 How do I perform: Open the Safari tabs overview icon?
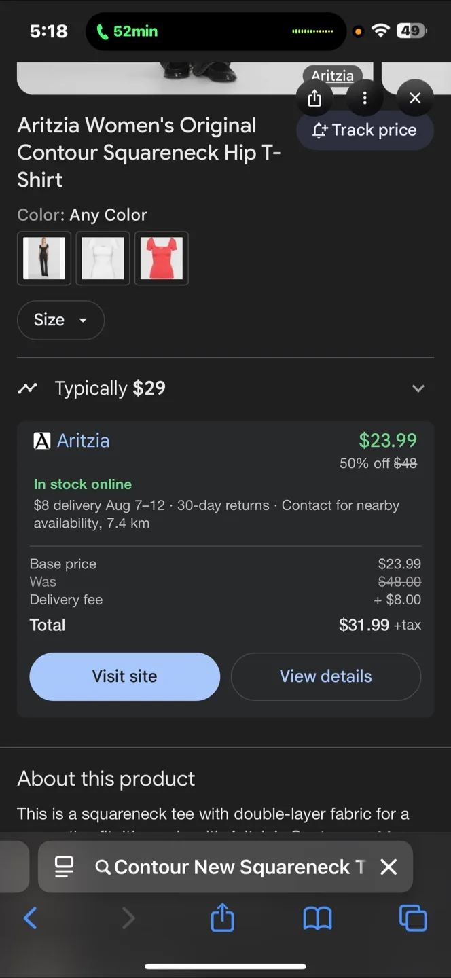[x=413, y=919]
